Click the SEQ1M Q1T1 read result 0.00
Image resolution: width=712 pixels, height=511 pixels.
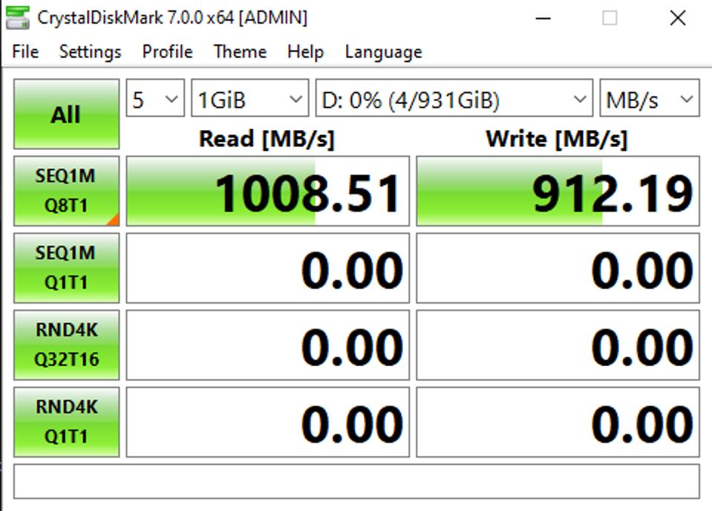click(x=267, y=268)
